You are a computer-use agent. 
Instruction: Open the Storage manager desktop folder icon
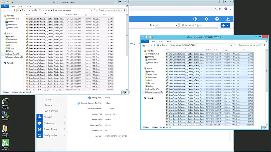[x=5, y=131]
